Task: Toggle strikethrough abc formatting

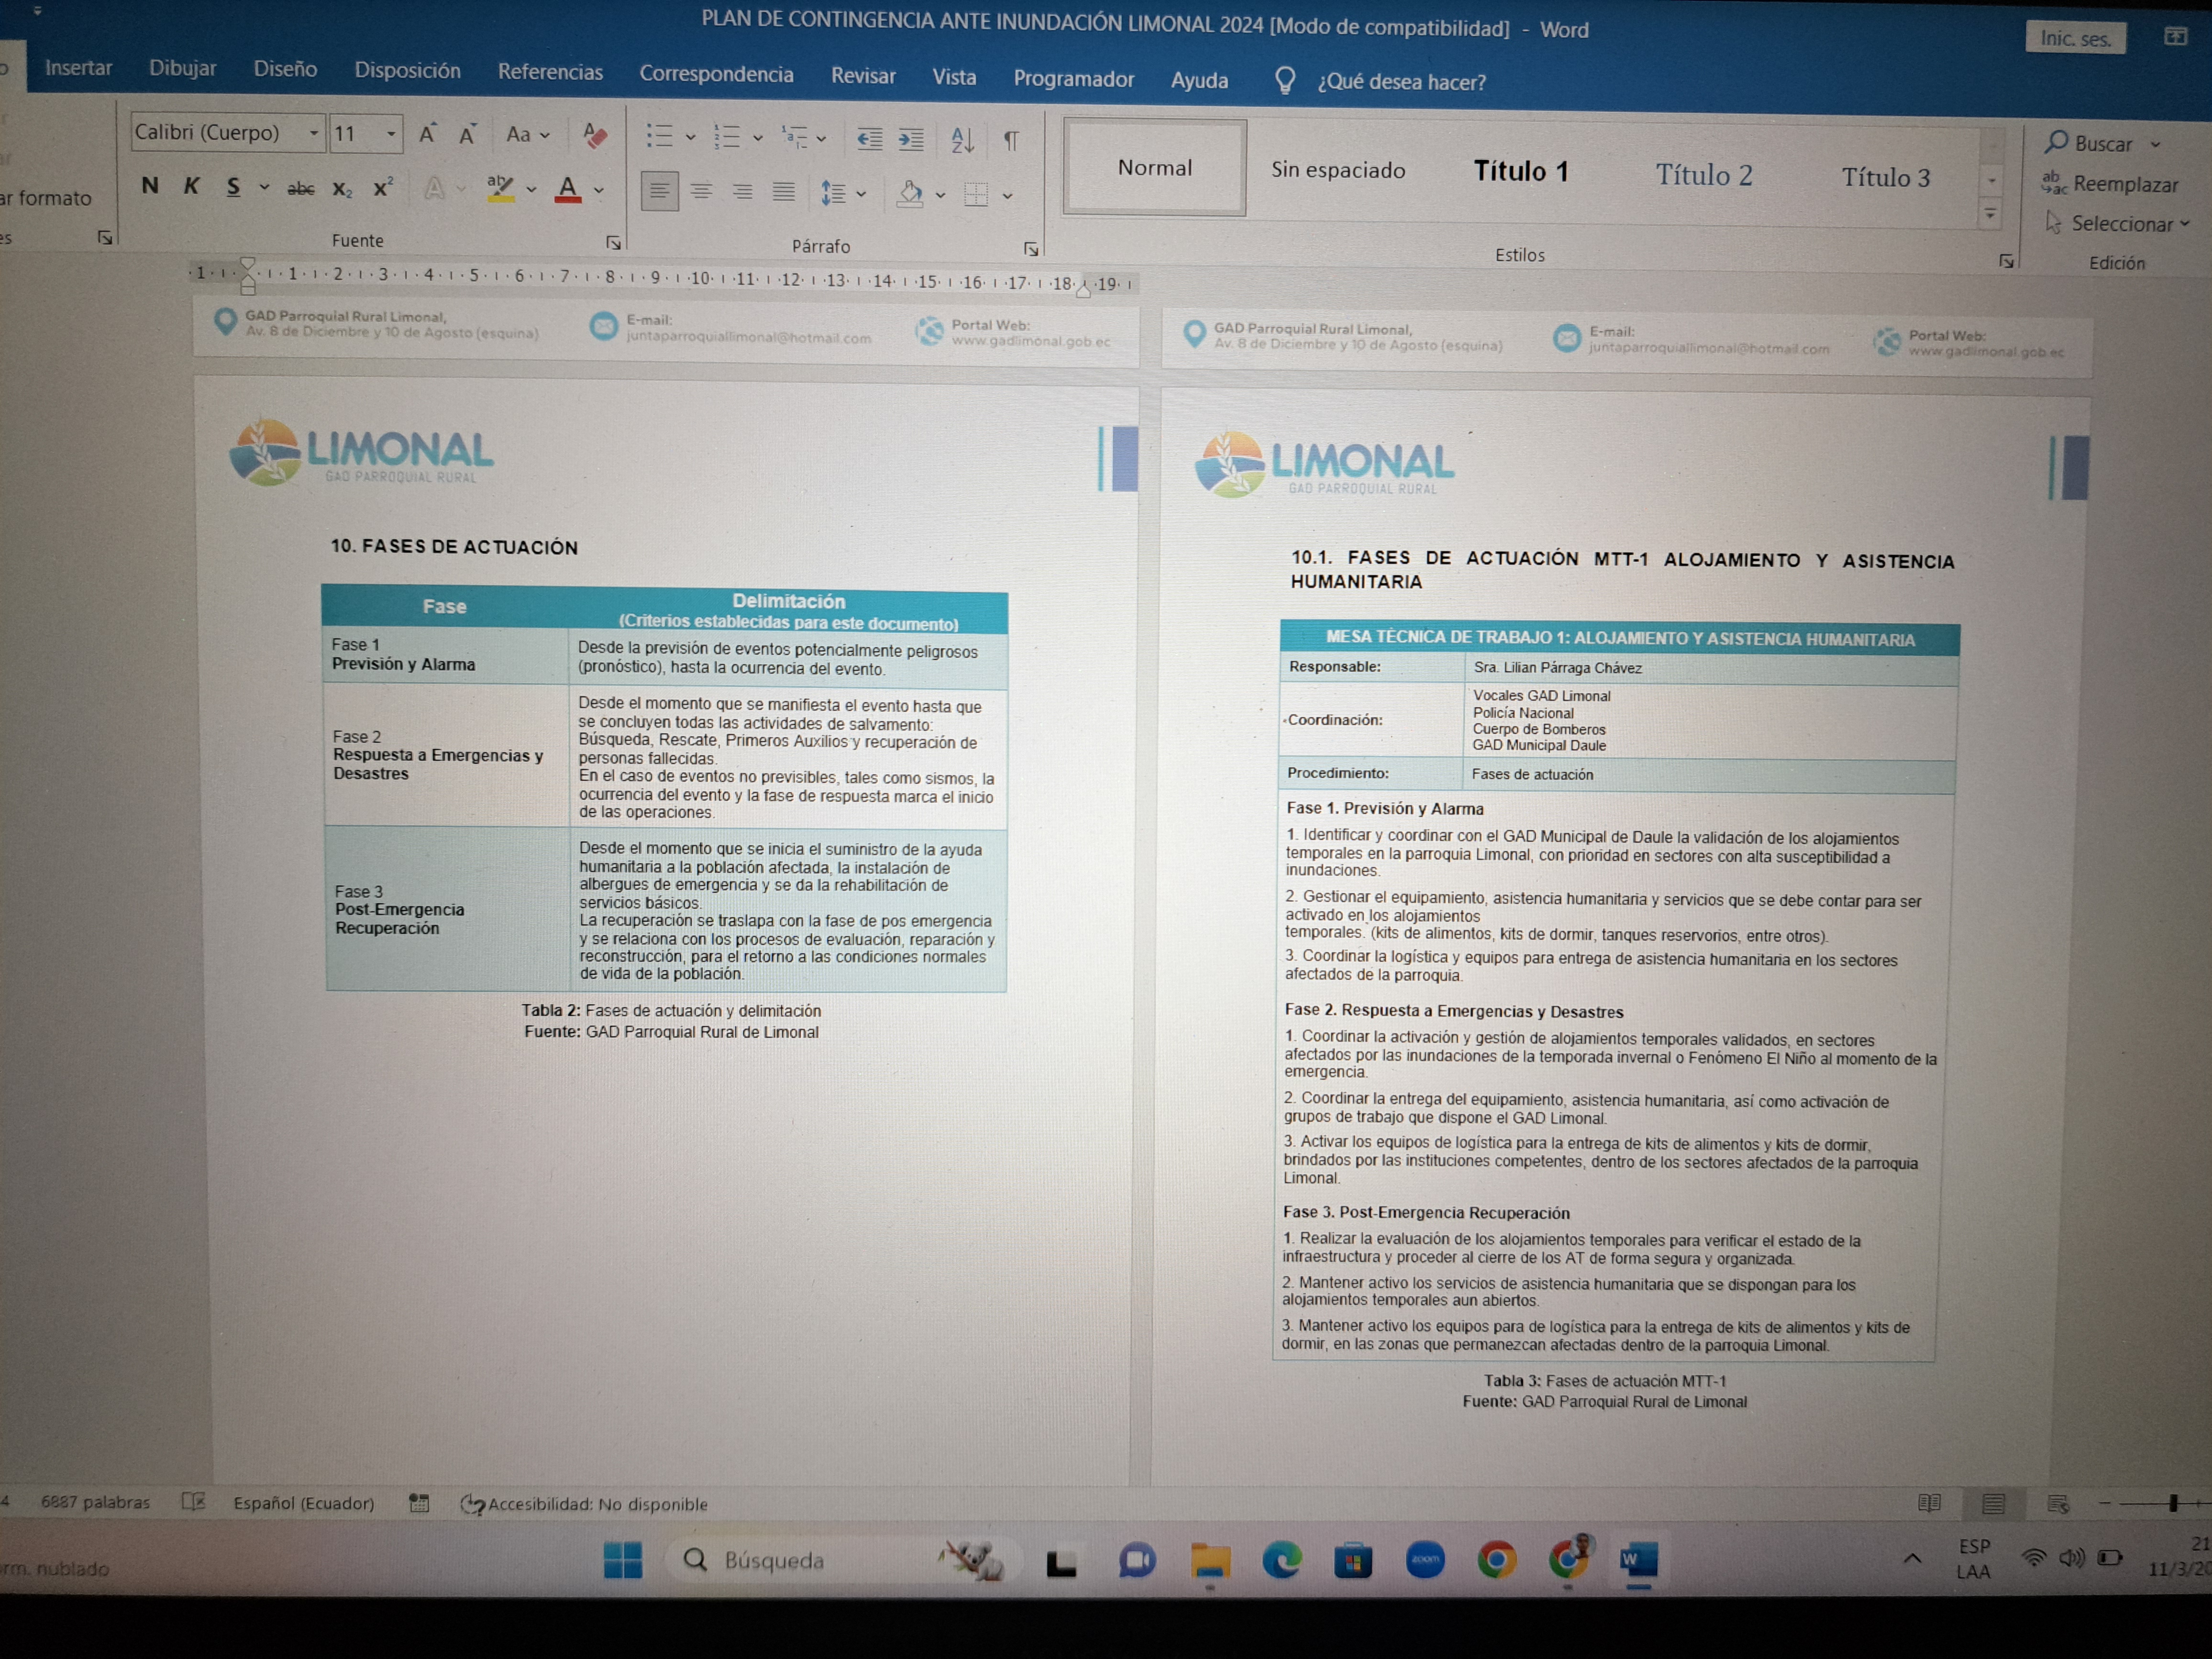Action: tap(300, 188)
